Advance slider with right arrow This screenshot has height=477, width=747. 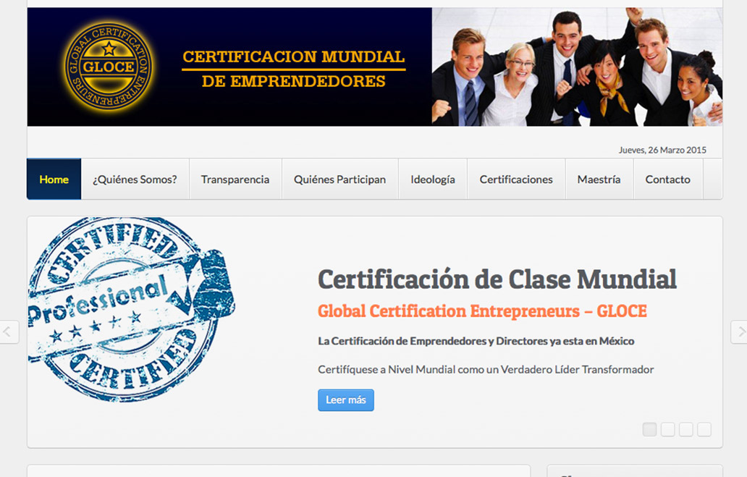click(x=739, y=332)
